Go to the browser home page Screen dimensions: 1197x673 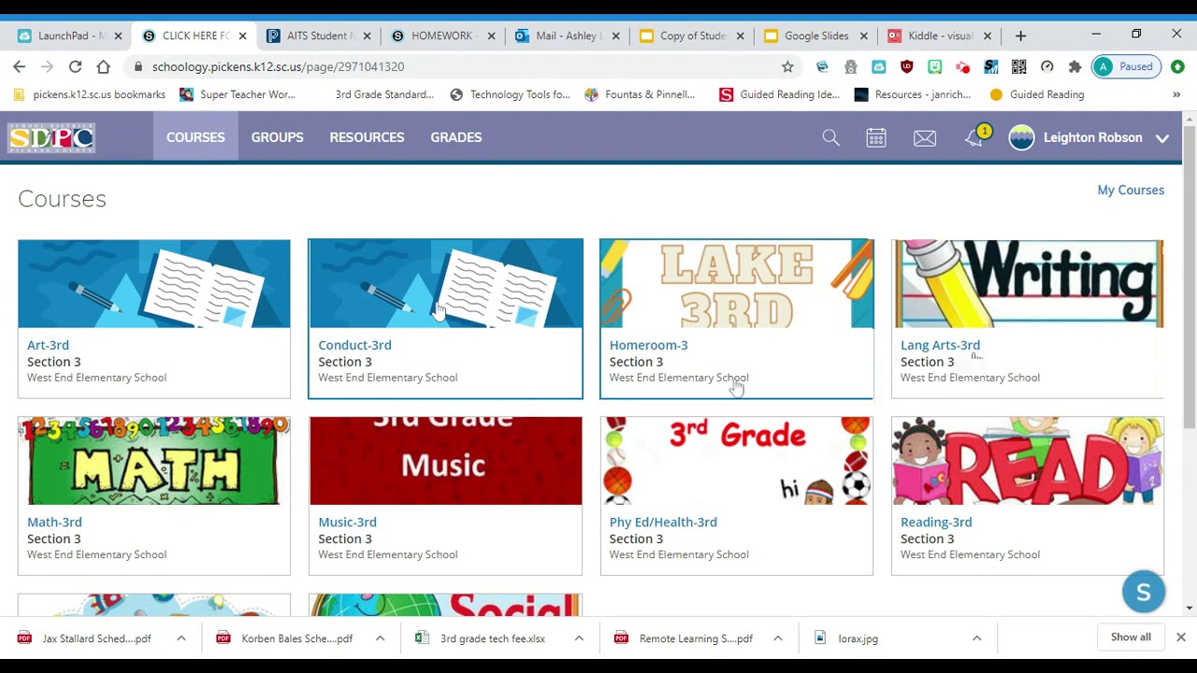pos(103,66)
